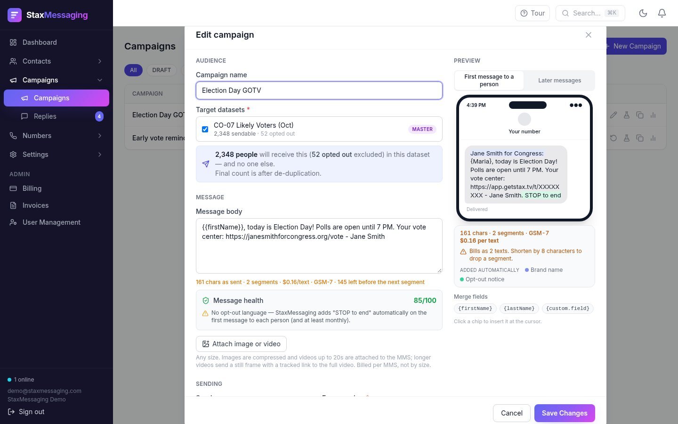
Task: Go to User Management page
Action: coord(56,222)
